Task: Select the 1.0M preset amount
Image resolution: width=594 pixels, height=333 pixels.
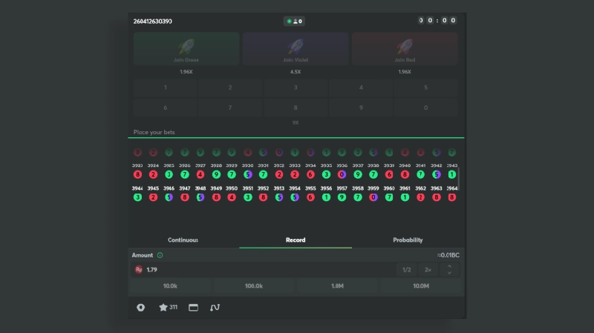Action: tap(337, 286)
